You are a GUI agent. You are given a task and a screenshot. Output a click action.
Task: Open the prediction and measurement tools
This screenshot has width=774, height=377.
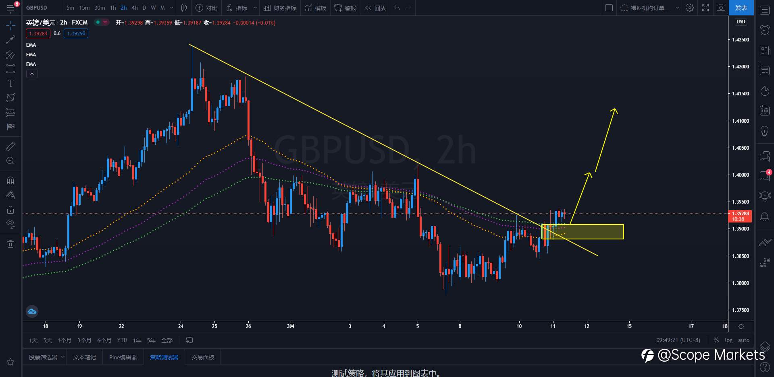[10, 112]
